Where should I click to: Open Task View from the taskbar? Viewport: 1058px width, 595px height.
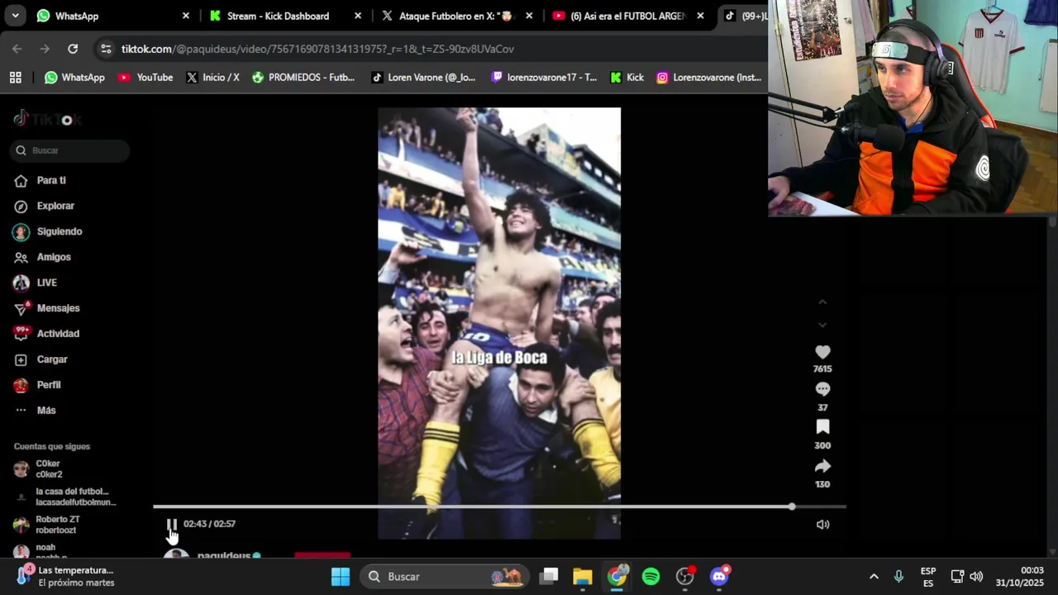[550, 577]
